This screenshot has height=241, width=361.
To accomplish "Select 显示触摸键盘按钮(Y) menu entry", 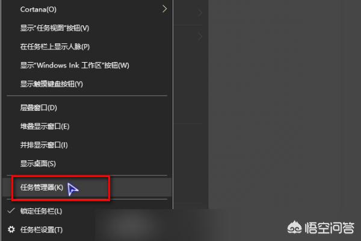I will (x=87, y=84).
